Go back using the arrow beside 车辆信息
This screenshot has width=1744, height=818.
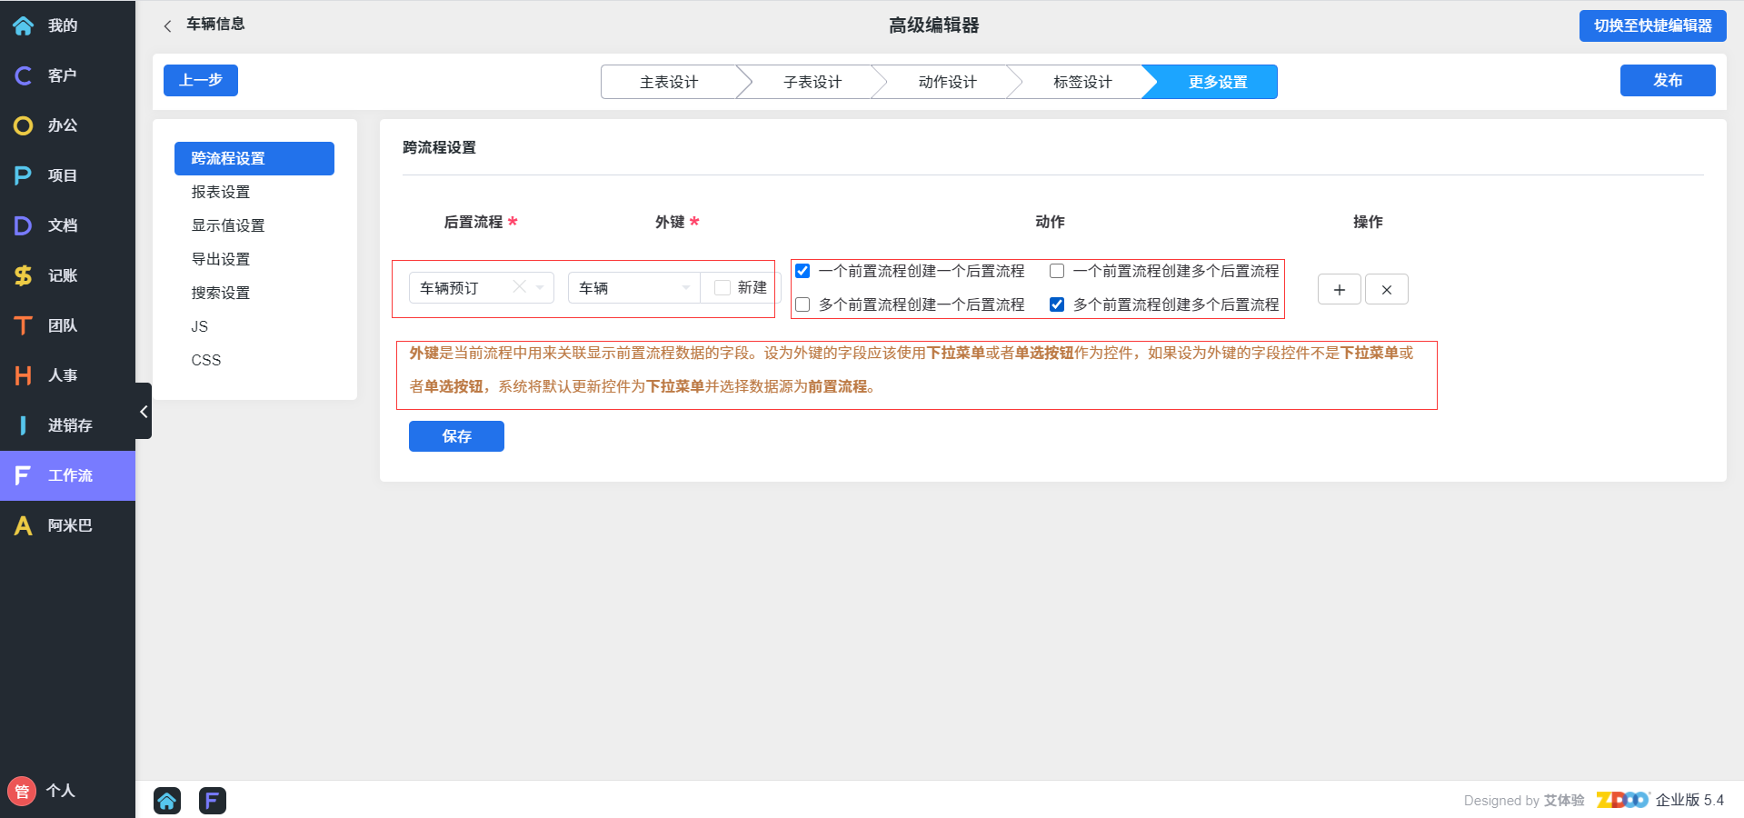[167, 26]
